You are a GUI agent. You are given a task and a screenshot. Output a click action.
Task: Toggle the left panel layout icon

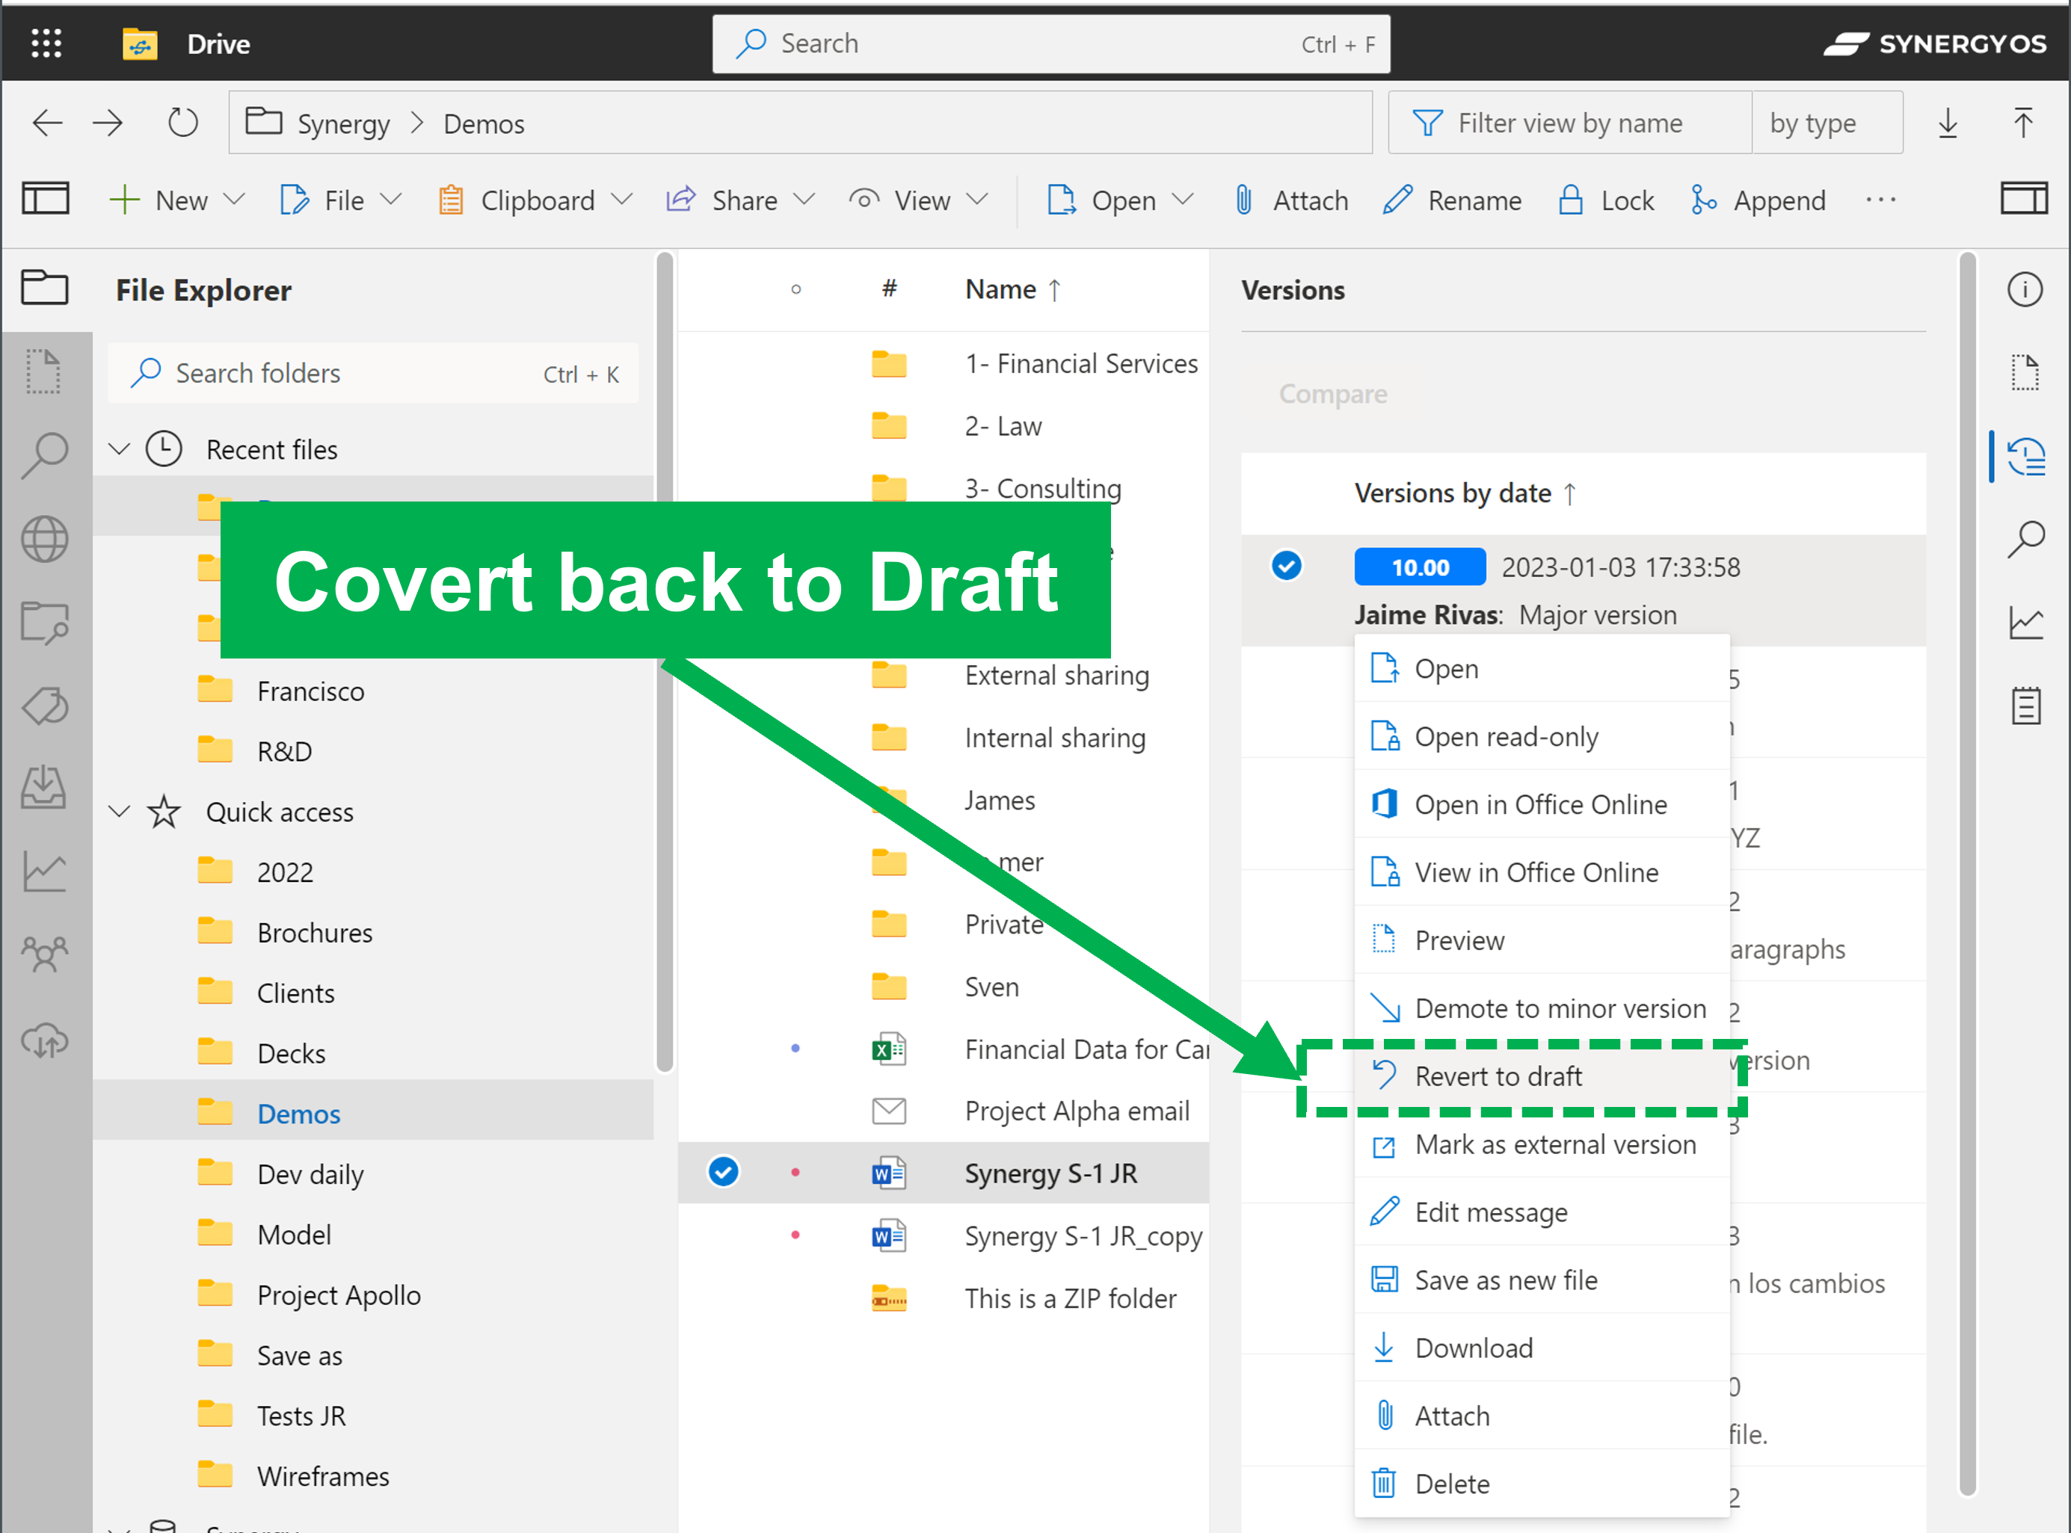pos(46,199)
